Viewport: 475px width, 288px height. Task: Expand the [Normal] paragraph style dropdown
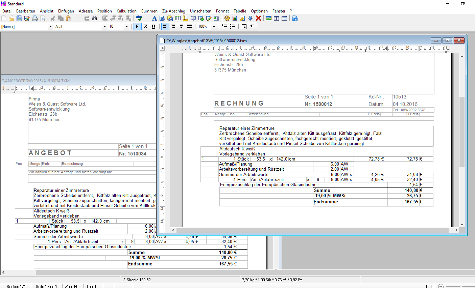[51, 27]
